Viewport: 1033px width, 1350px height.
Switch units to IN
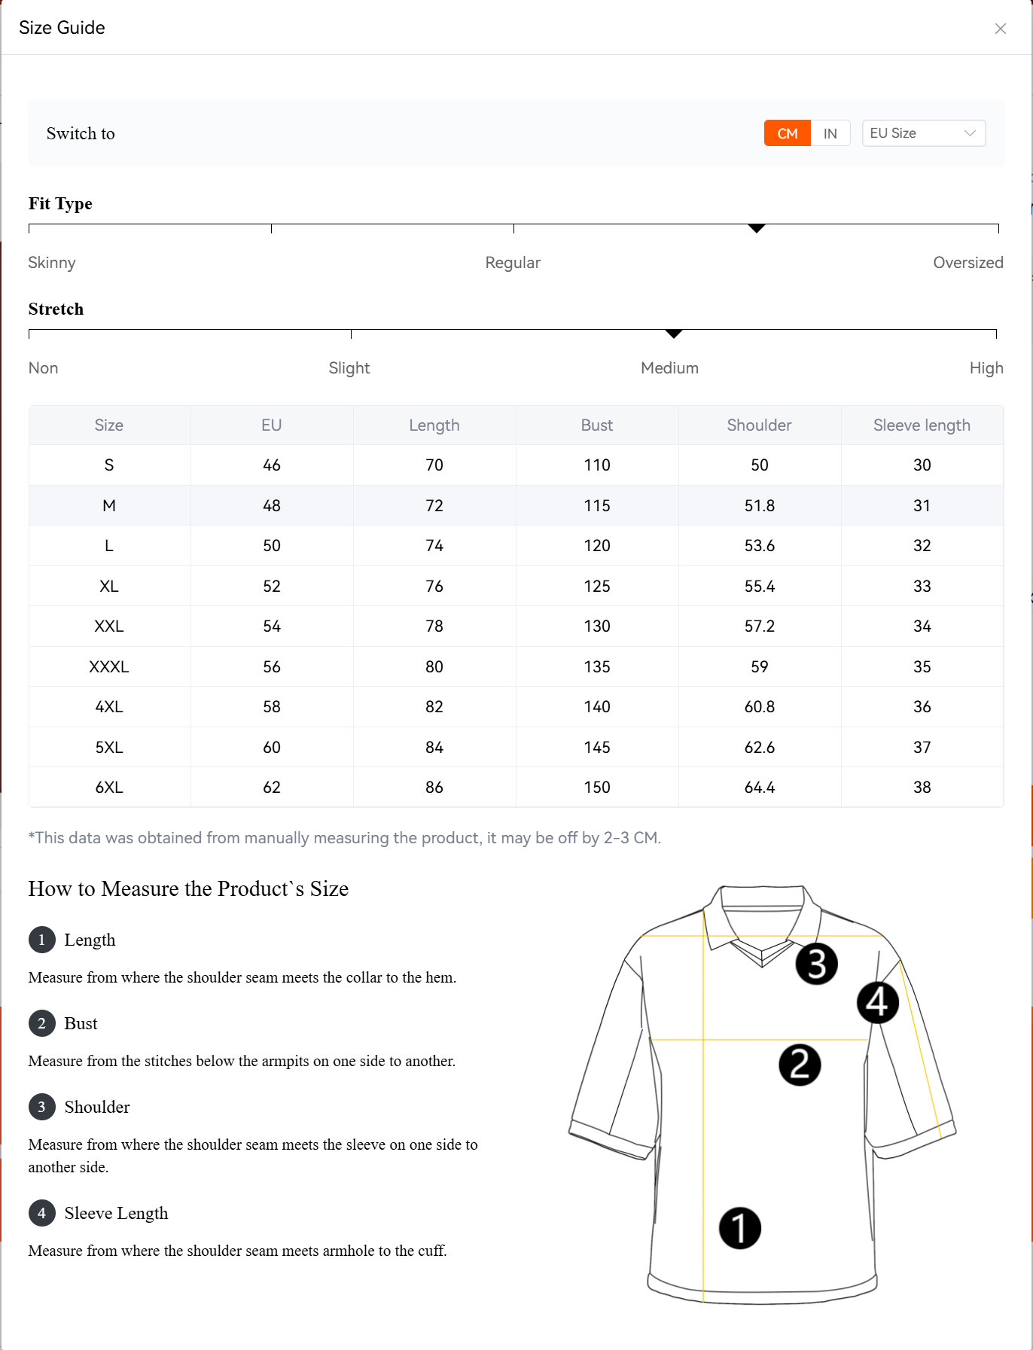[830, 133]
